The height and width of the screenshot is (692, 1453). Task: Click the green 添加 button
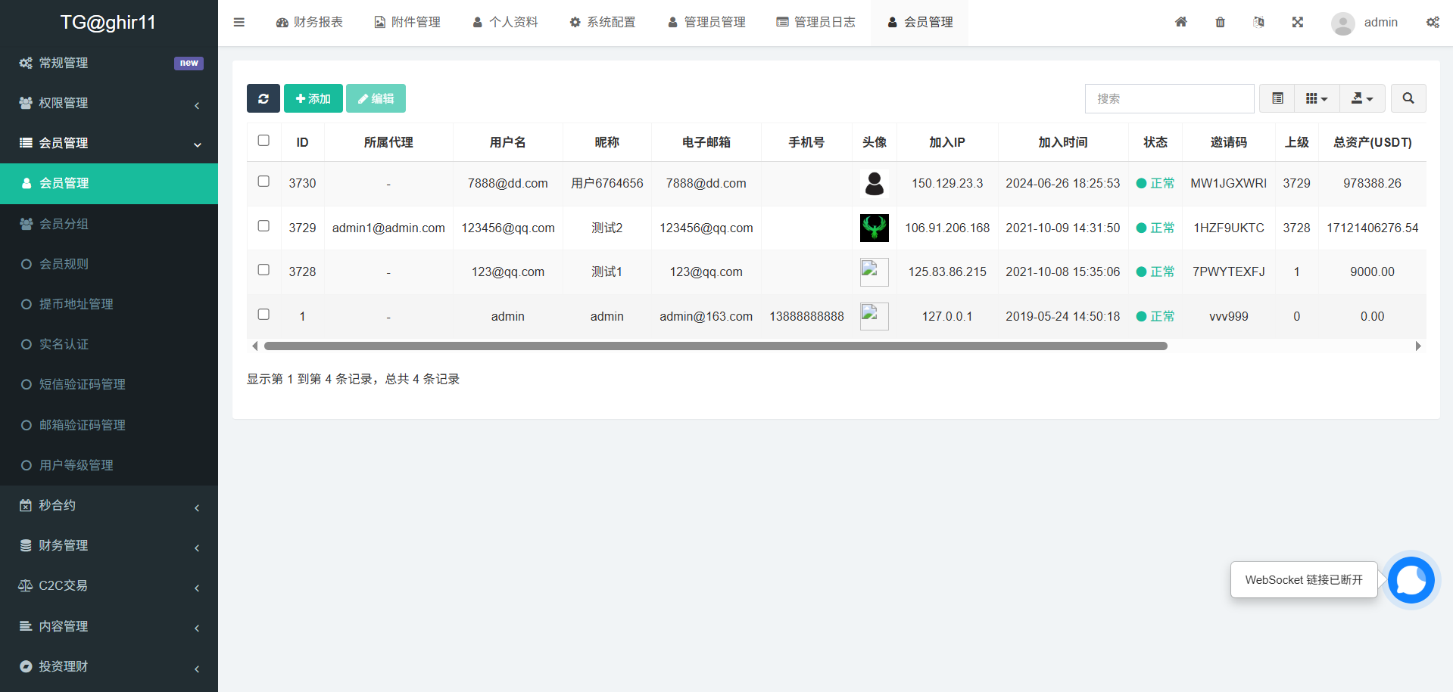point(313,98)
